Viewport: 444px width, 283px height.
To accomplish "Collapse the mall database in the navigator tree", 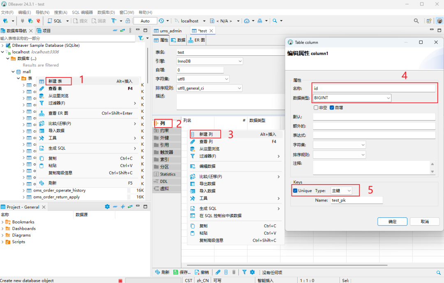I will coord(13,71).
